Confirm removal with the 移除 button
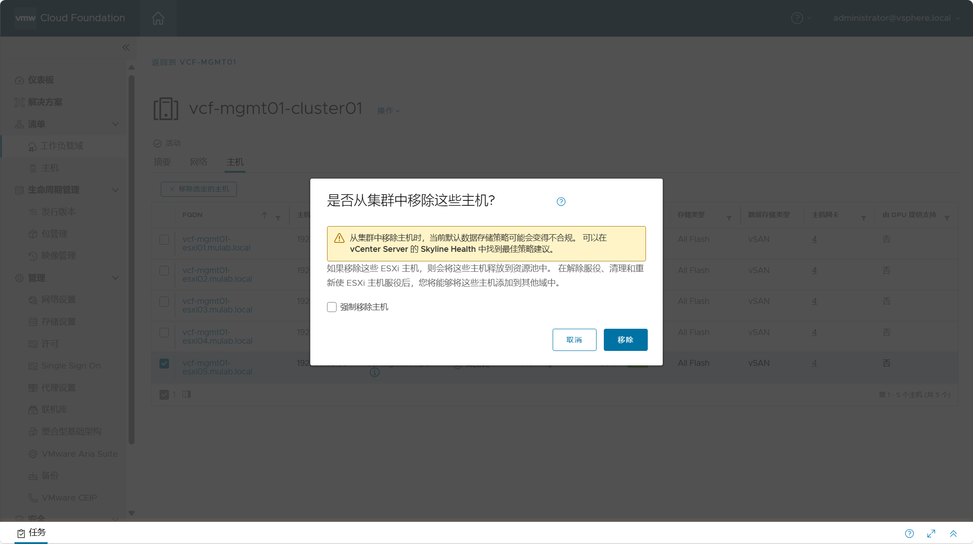Viewport: 973px width, 544px height. pyautogui.click(x=626, y=340)
